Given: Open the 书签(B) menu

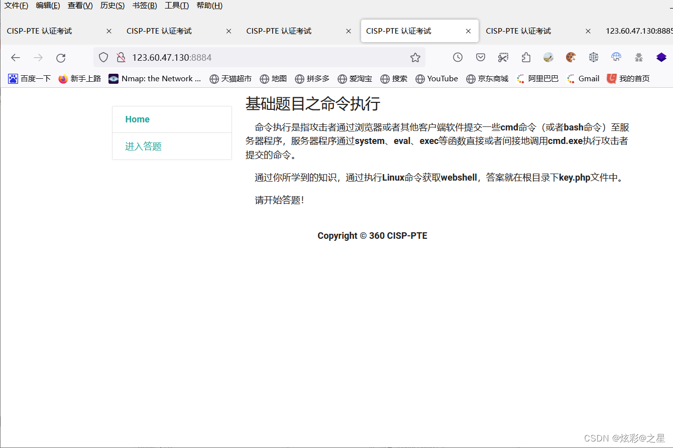Looking at the screenshot, I should click(144, 6).
